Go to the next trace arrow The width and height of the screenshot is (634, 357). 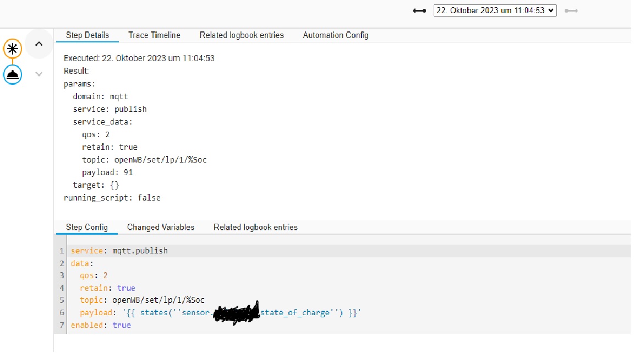click(571, 10)
